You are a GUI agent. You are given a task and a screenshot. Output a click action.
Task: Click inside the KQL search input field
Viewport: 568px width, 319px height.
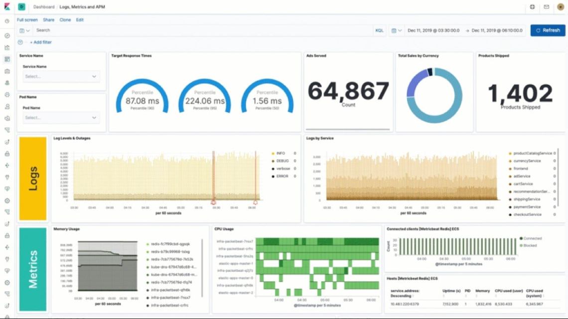149,30
